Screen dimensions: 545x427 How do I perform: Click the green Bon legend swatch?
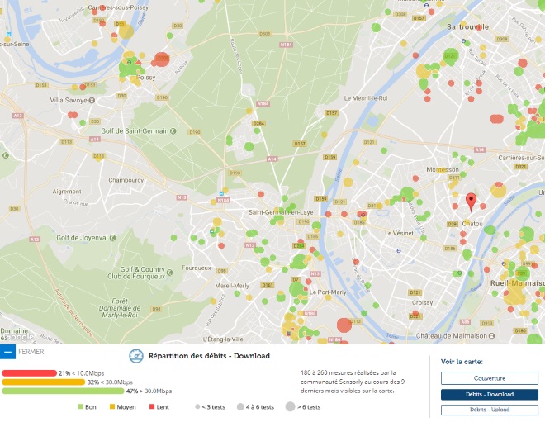[x=81, y=407]
